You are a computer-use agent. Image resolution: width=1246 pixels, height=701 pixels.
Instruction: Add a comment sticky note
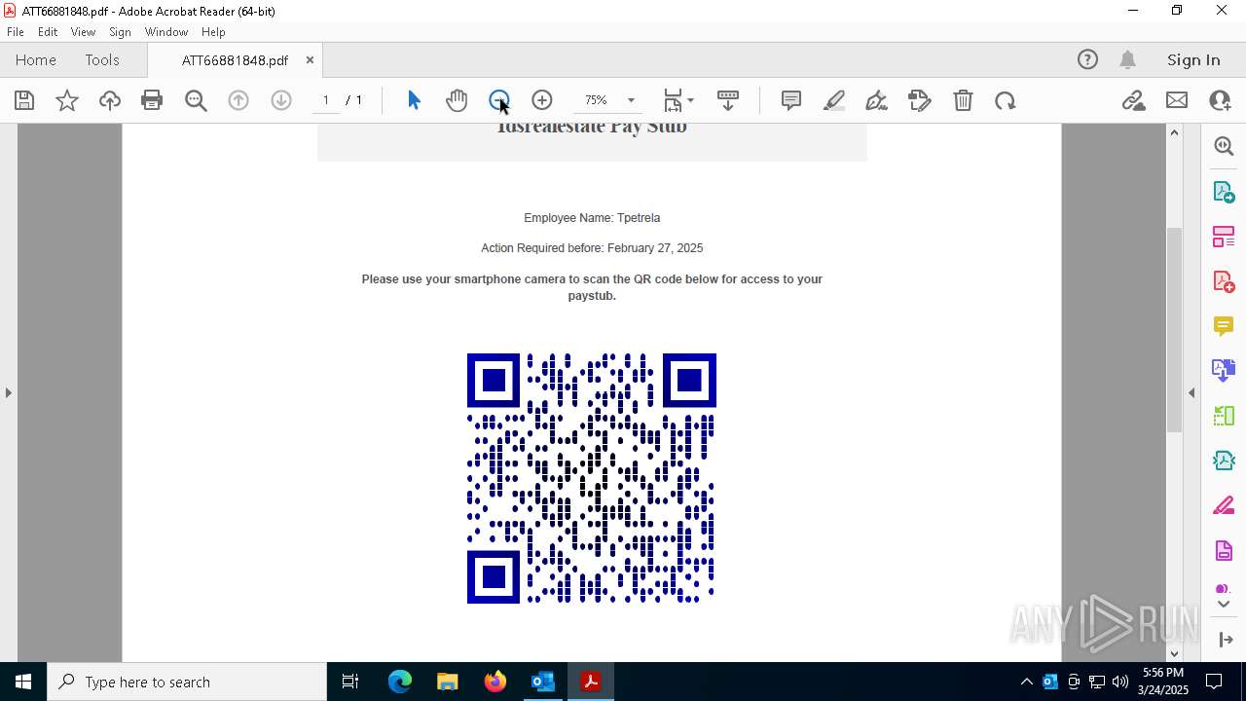click(791, 100)
